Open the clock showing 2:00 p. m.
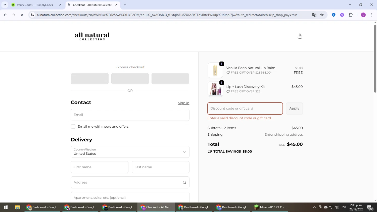This screenshot has height=212, width=377. [x=357, y=207]
